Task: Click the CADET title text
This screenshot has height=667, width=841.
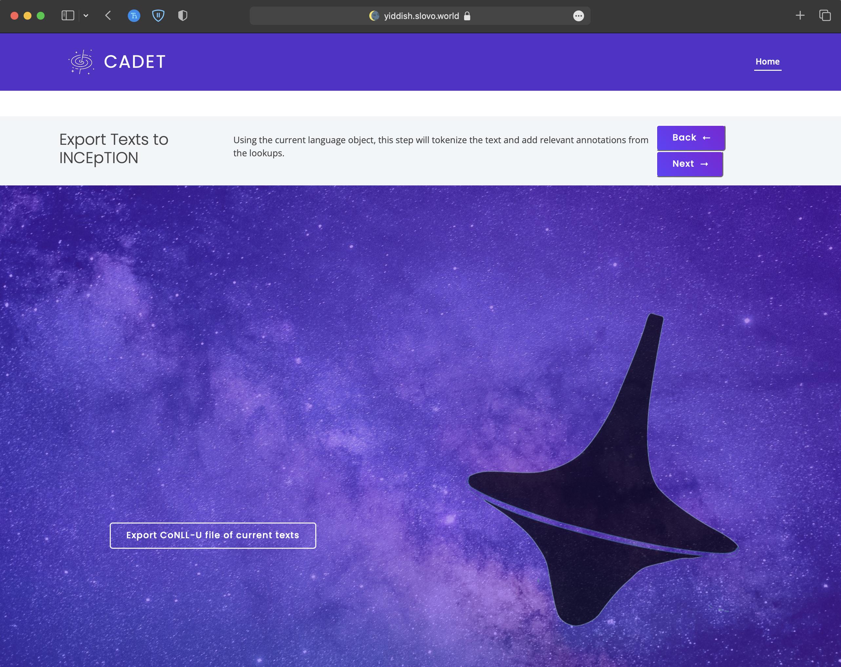Action: click(x=135, y=62)
